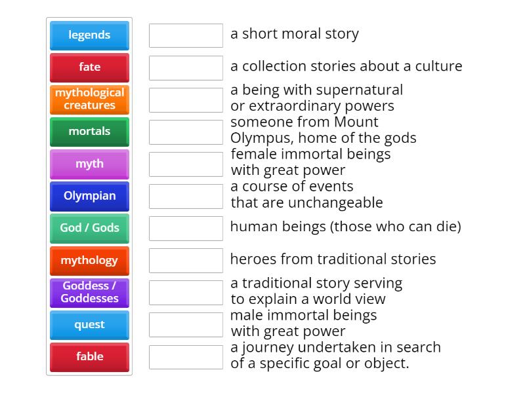
Task: Click the slot next to "male immortal beings"
Action: (186, 325)
